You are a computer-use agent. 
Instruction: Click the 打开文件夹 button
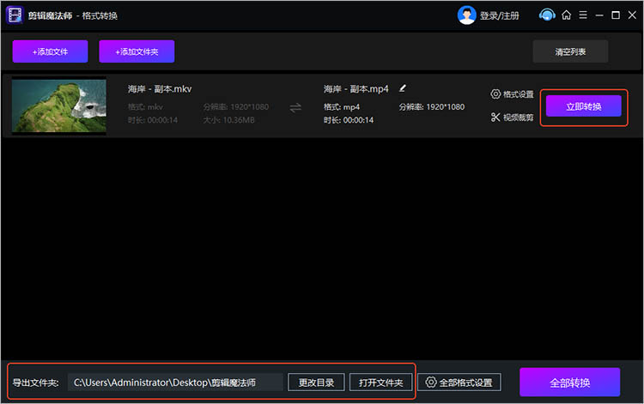(x=380, y=383)
